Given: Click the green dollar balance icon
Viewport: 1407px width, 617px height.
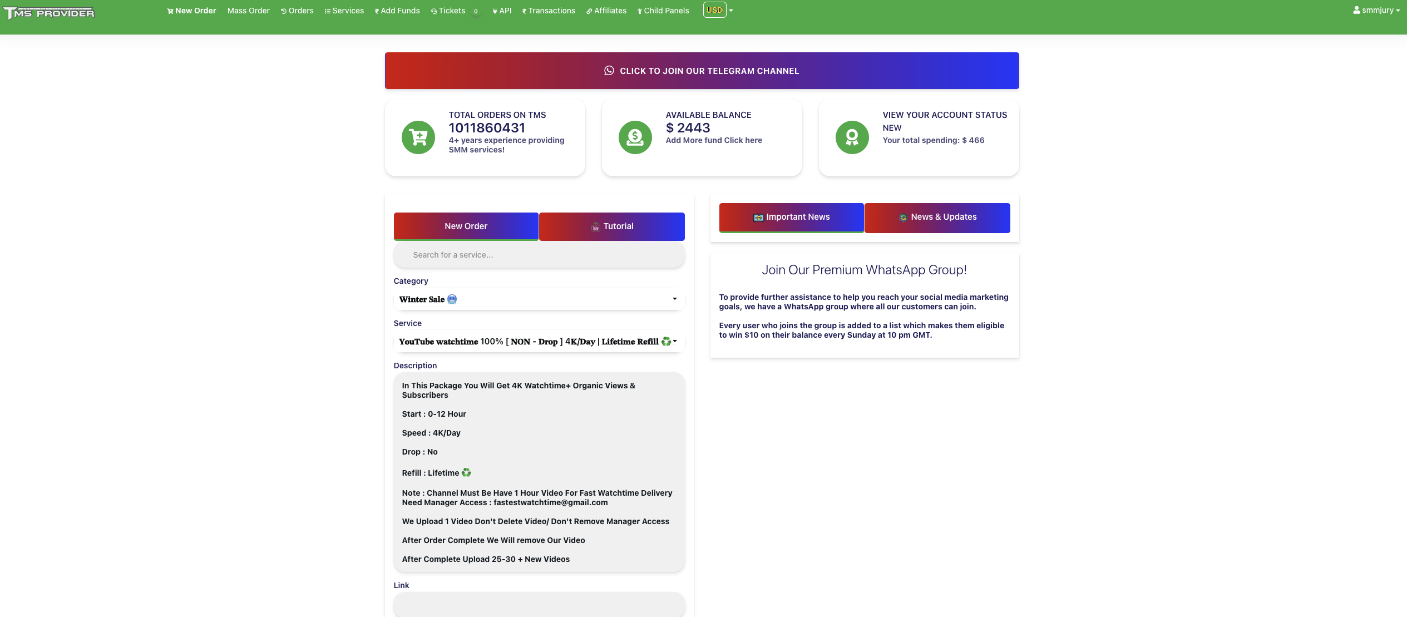Looking at the screenshot, I should 635,137.
